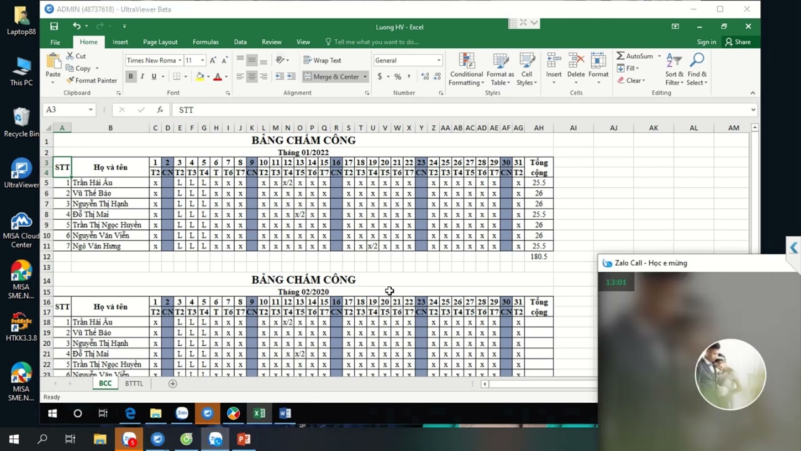Click the Share button
This screenshot has height=451, width=801.
pyautogui.click(x=738, y=42)
